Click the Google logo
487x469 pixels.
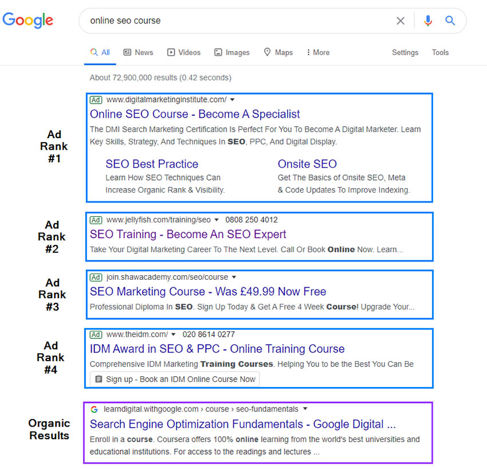tap(28, 20)
